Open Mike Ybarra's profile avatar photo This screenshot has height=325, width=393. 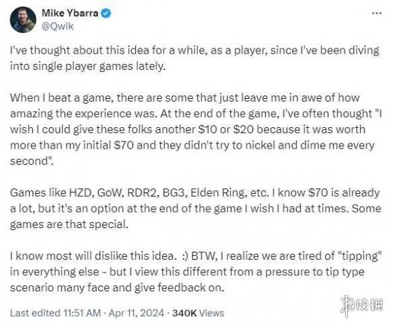pos(23,20)
